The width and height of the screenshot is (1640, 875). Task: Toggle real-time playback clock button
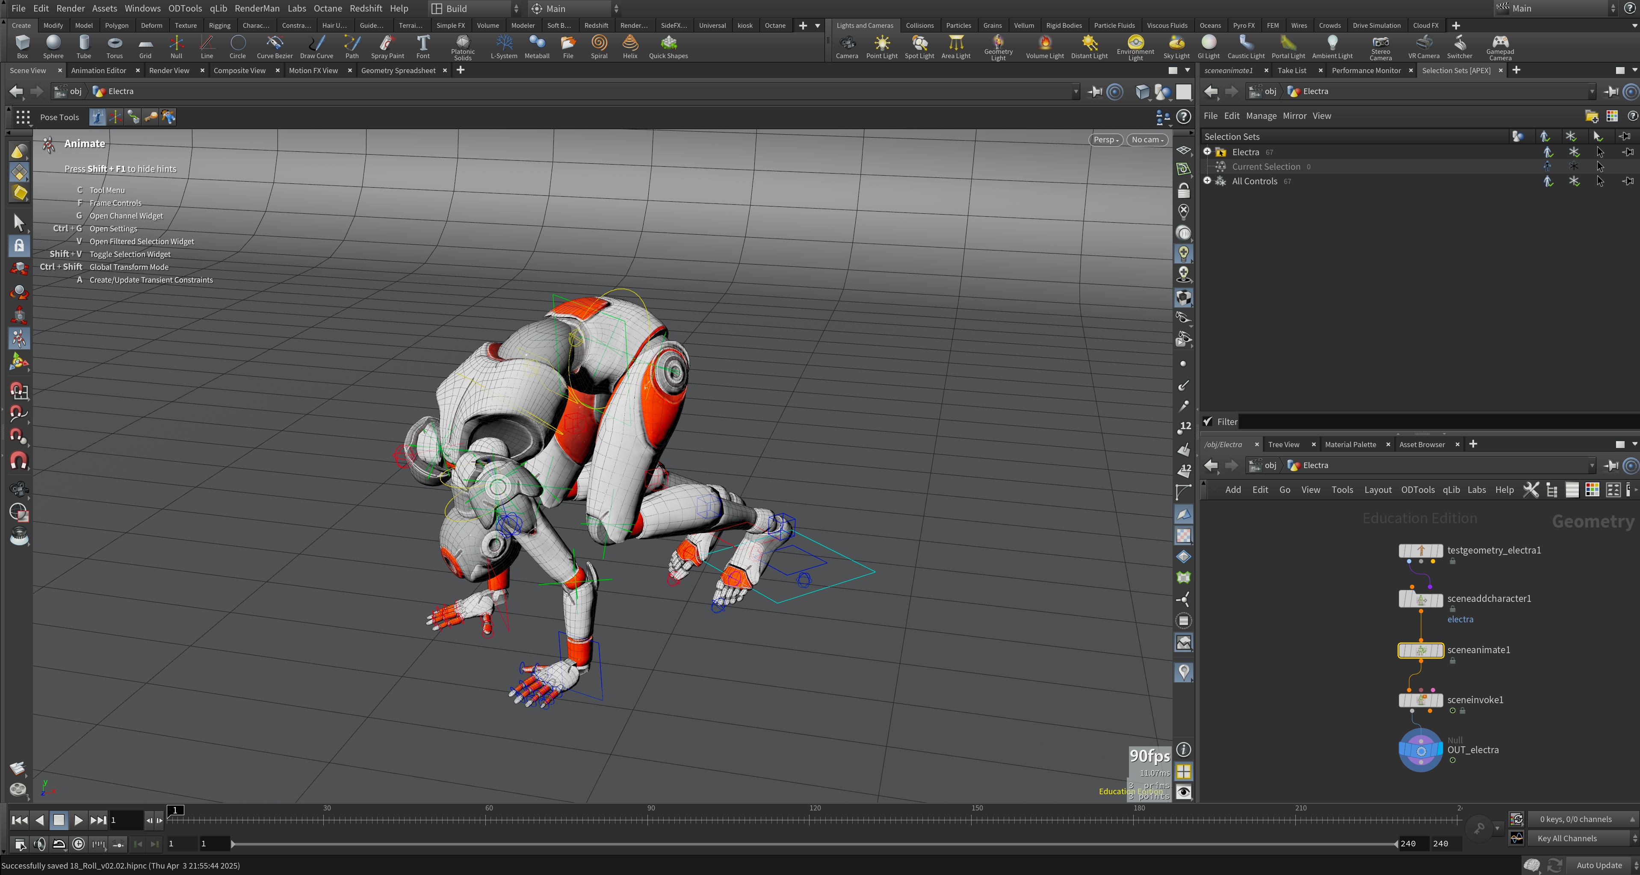coord(78,844)
